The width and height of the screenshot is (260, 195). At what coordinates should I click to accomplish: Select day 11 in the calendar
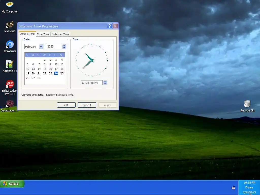click(62, 64)
